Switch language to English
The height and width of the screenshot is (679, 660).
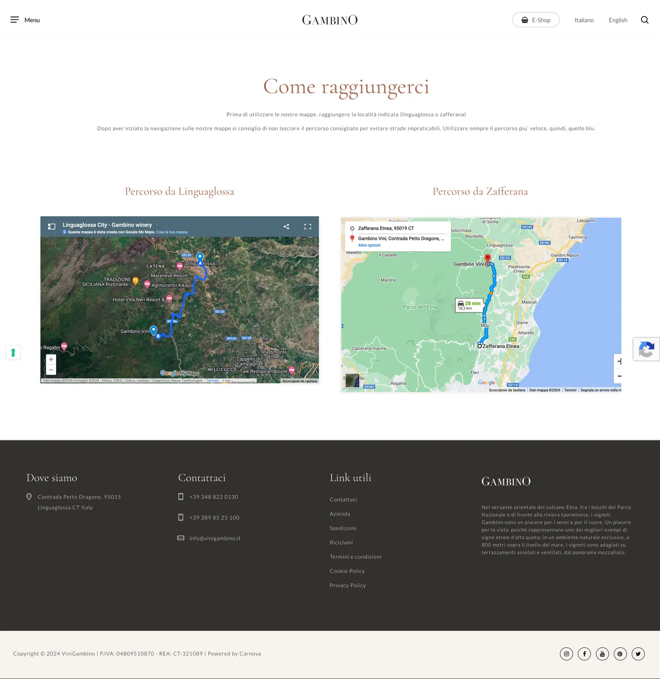(x=618, y=20)
